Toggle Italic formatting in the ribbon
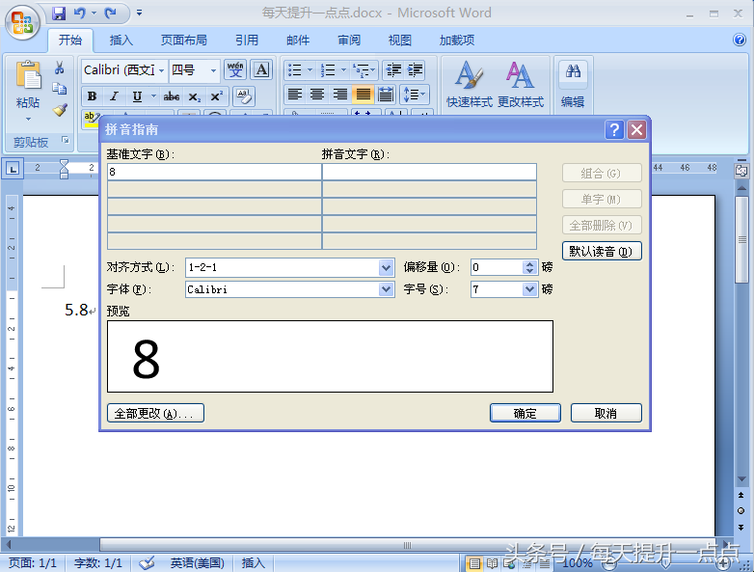The image size is (754, 572). (114, 96)
